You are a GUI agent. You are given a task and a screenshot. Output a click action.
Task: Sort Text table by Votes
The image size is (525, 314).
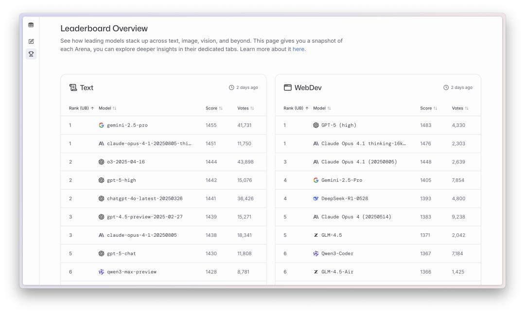pos(245,108)
